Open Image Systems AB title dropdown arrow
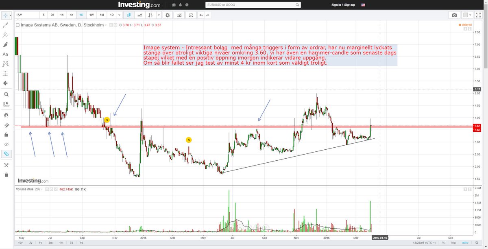This screenshot has width=488, height=249. click(106, 25)
